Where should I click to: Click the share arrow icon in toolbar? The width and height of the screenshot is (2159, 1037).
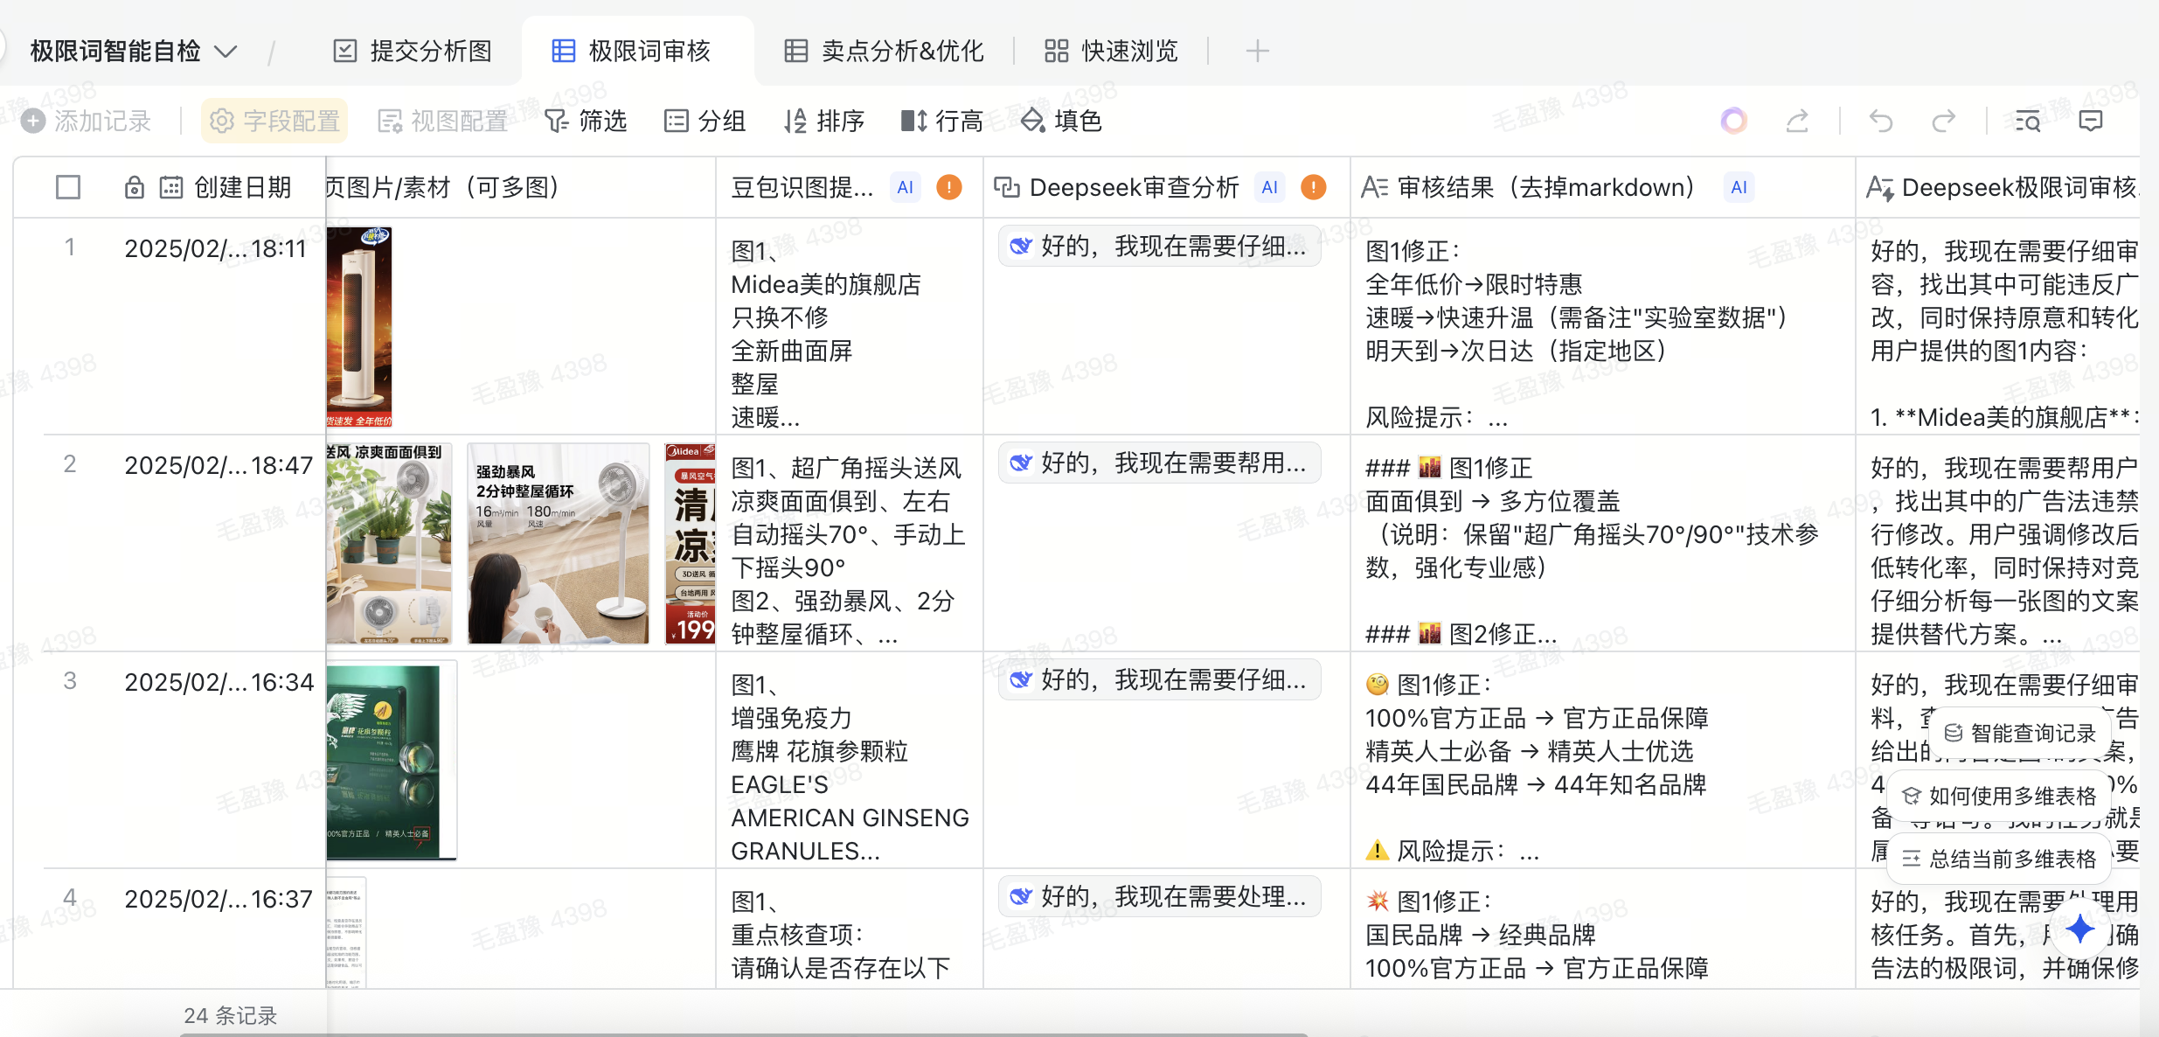coord(1797,121)
